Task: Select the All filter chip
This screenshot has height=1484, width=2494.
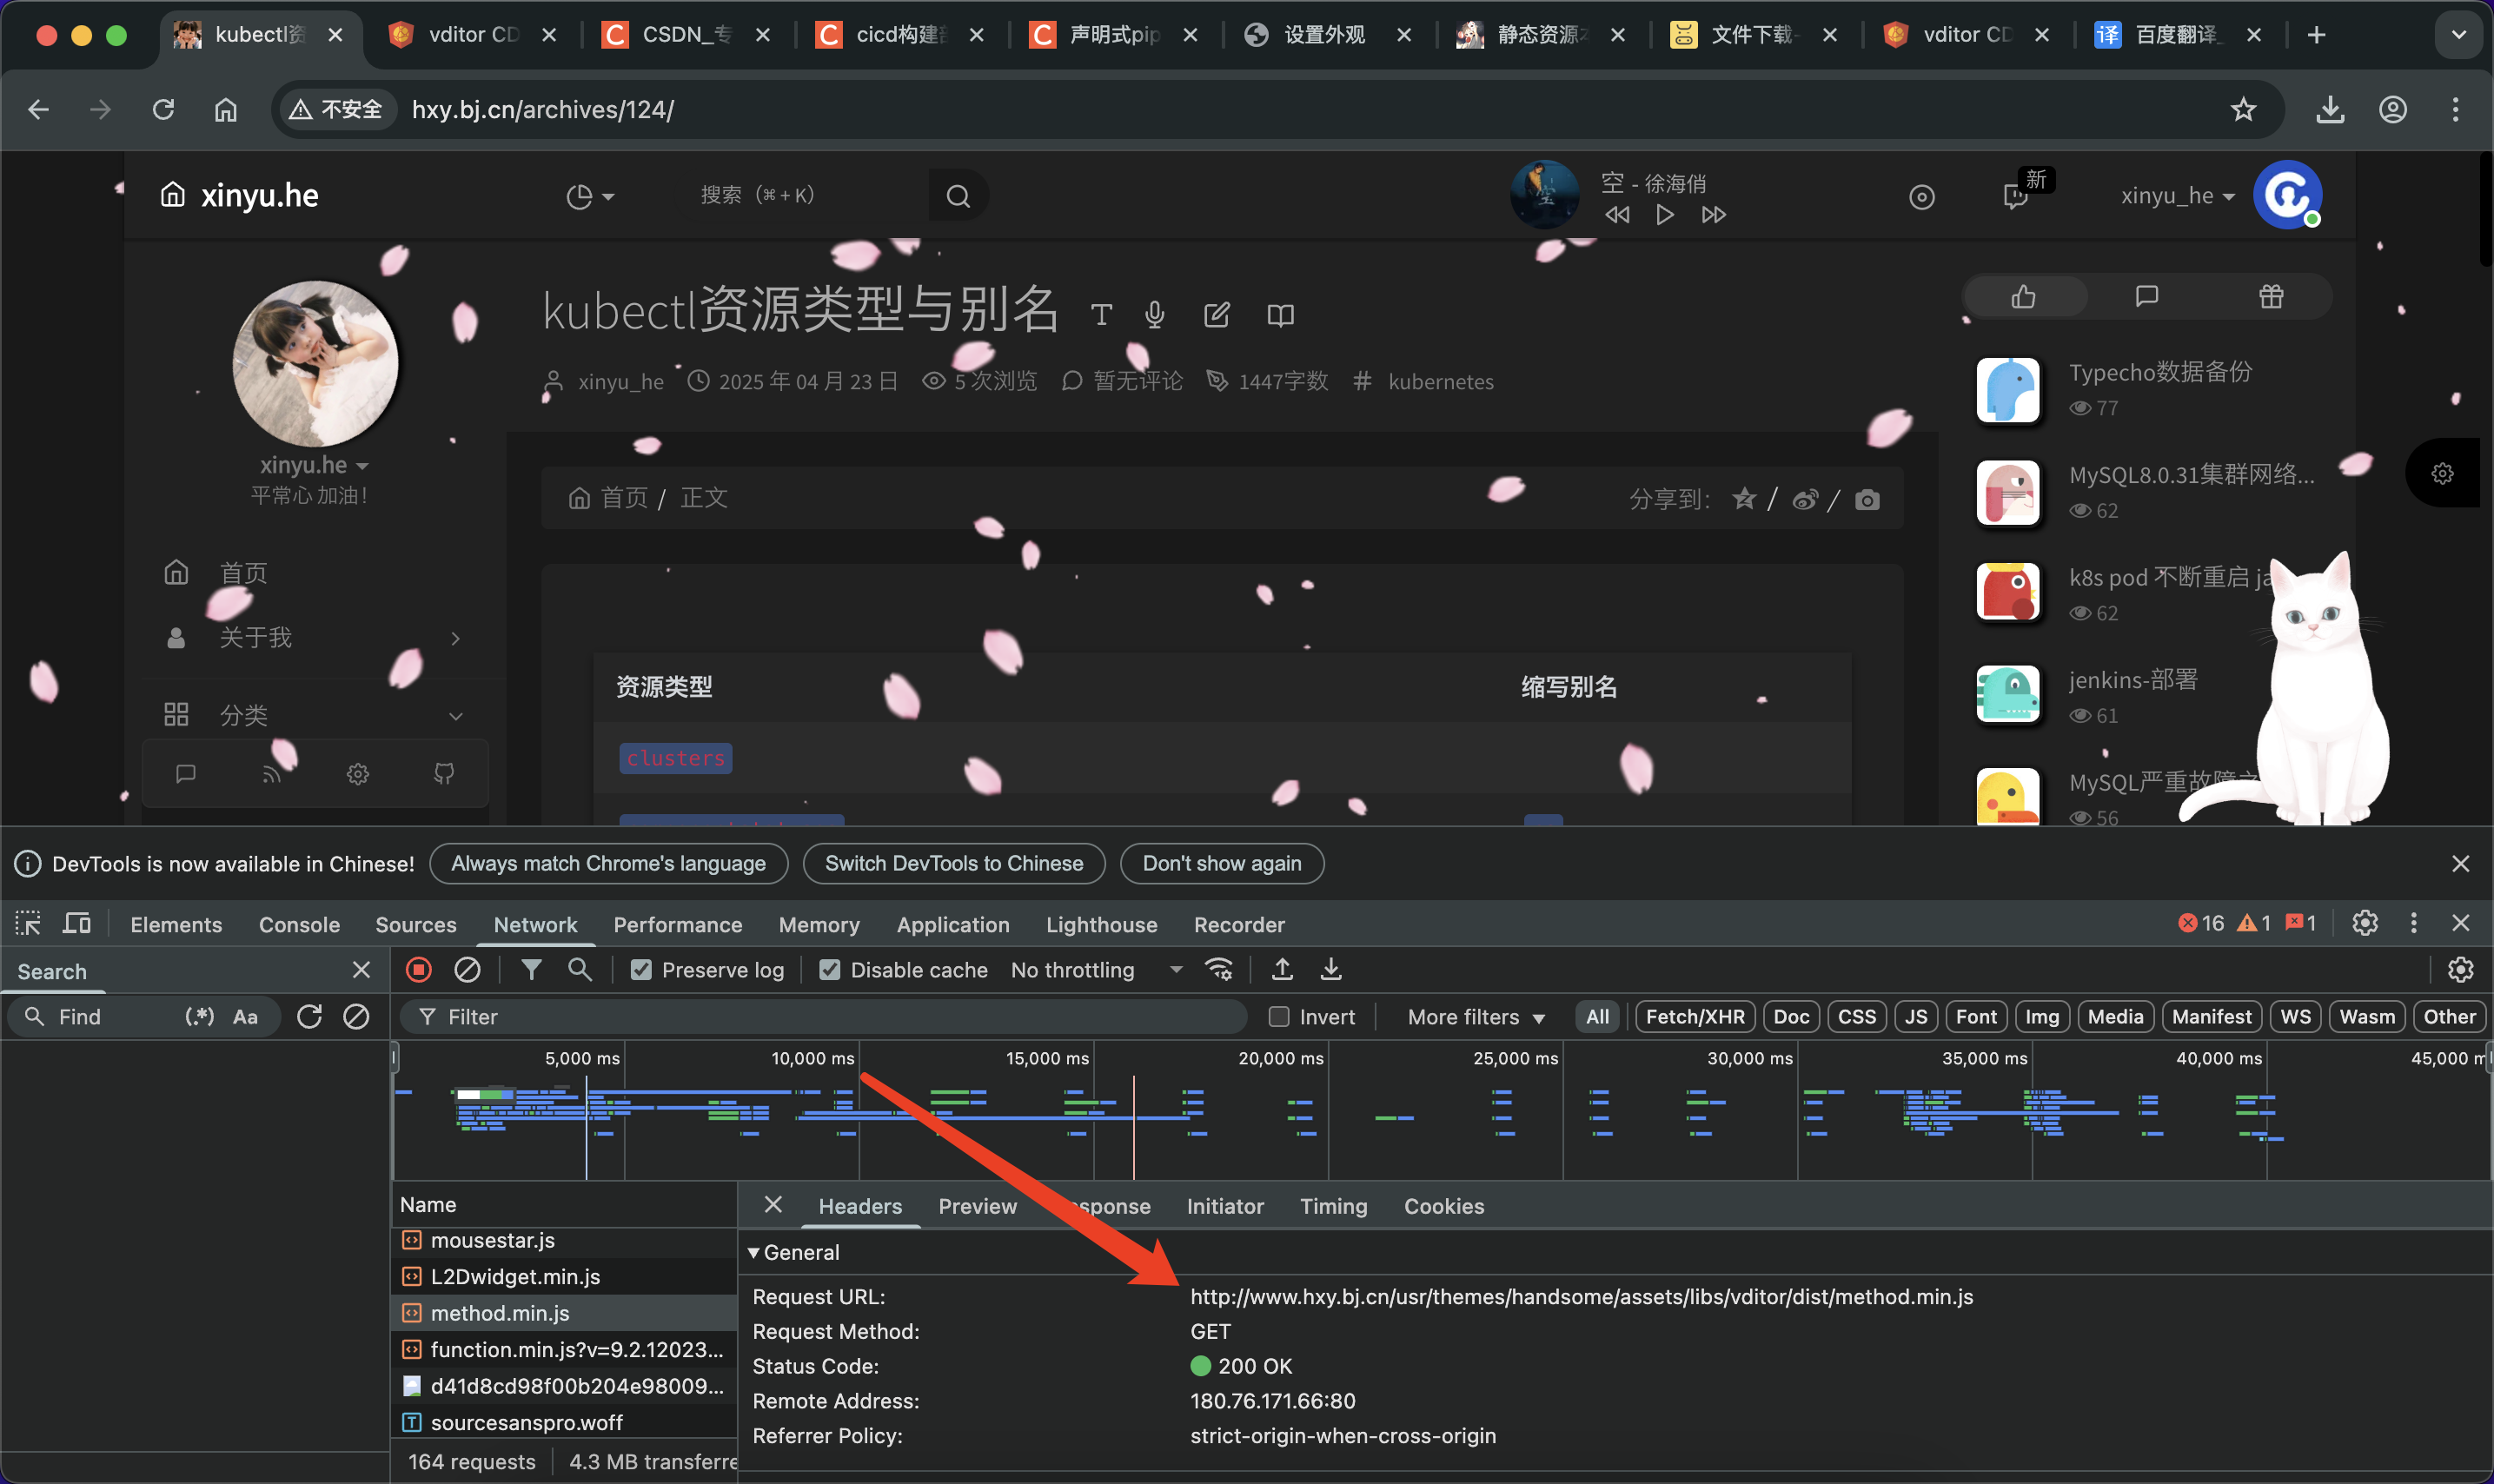Action: [x=1597, y=1016]
